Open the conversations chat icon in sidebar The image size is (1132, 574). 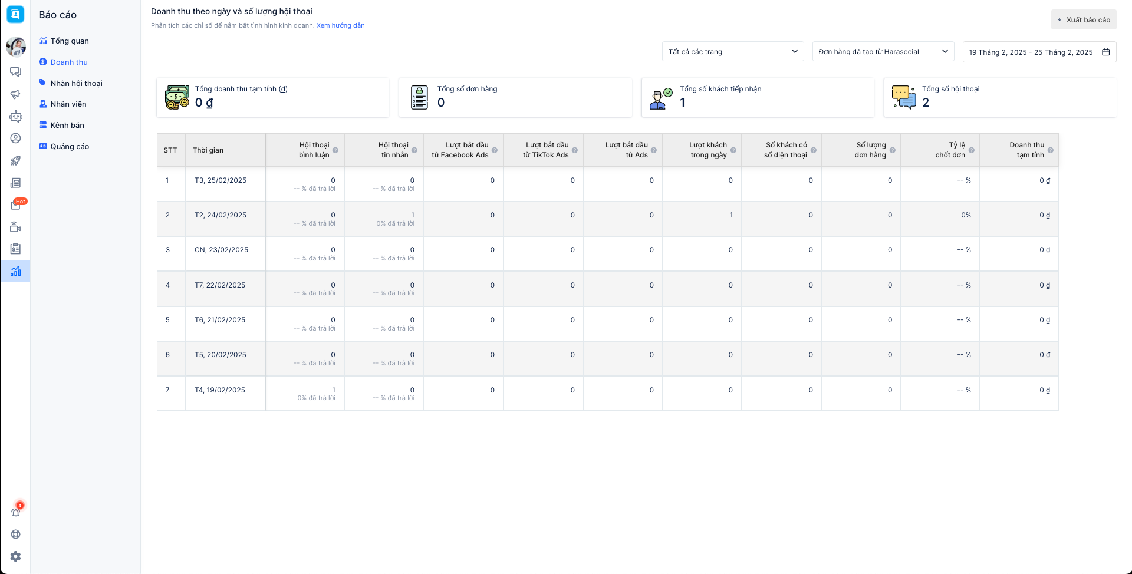click(15, 72)
